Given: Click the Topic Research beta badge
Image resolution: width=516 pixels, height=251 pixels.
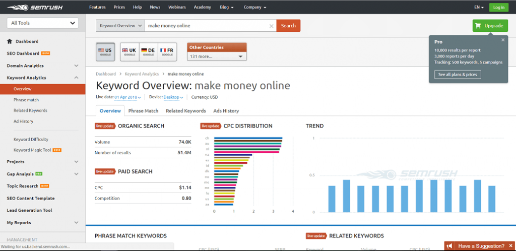Looking at the screenshot, I should (45, 186).
